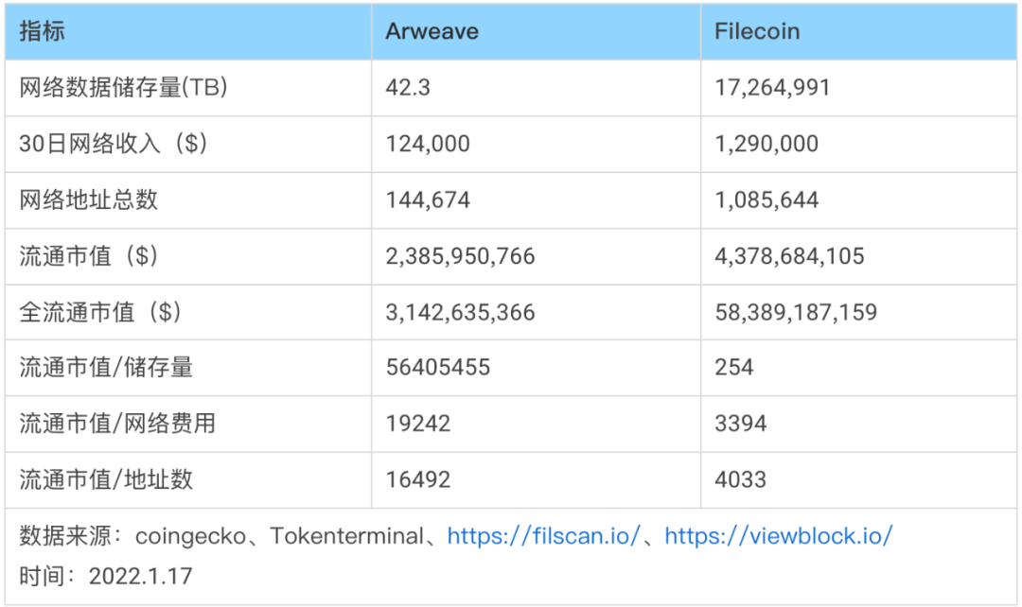The height and width of the screenshot is (607, 1022).
Task: Click Filecoin market cap 4,378,684,105
Action: (x=789, y=256)
